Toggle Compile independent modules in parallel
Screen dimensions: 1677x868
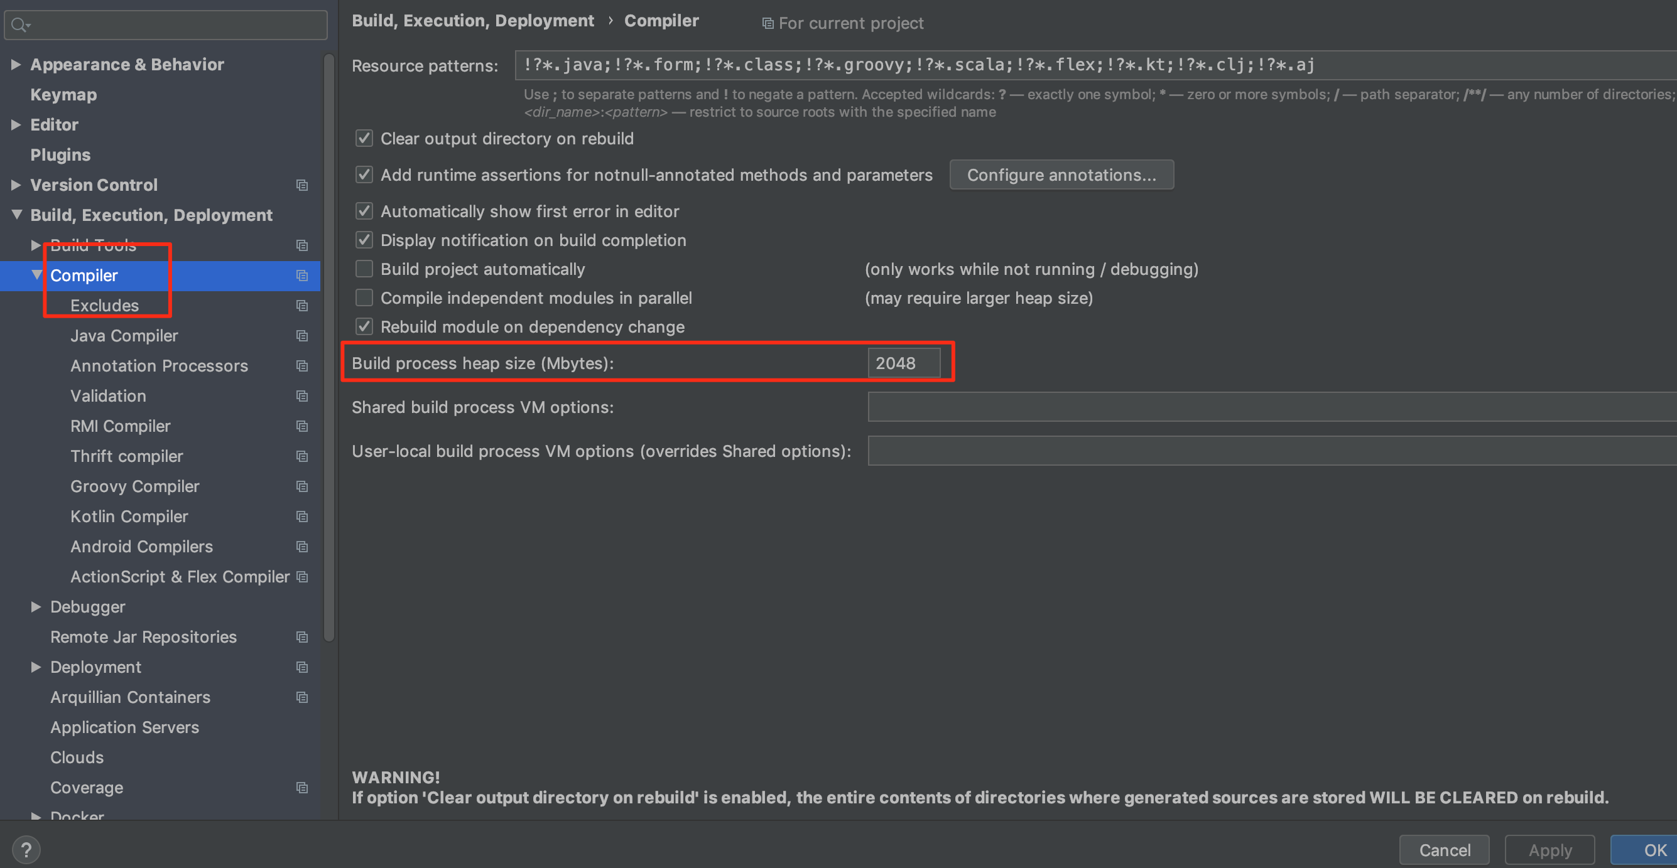coord(364,298)
